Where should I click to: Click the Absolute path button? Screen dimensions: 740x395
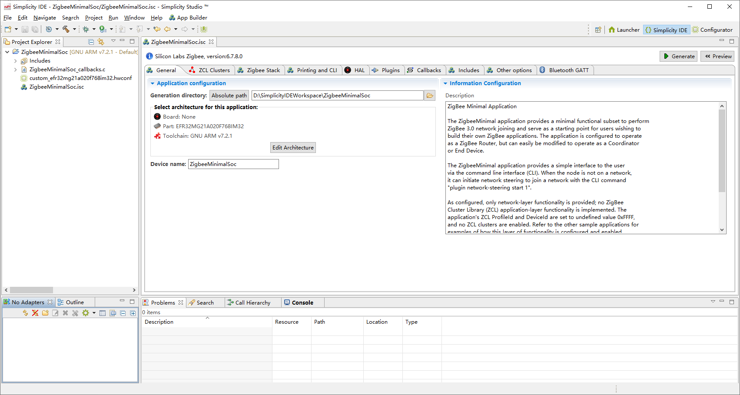point(229,96)
